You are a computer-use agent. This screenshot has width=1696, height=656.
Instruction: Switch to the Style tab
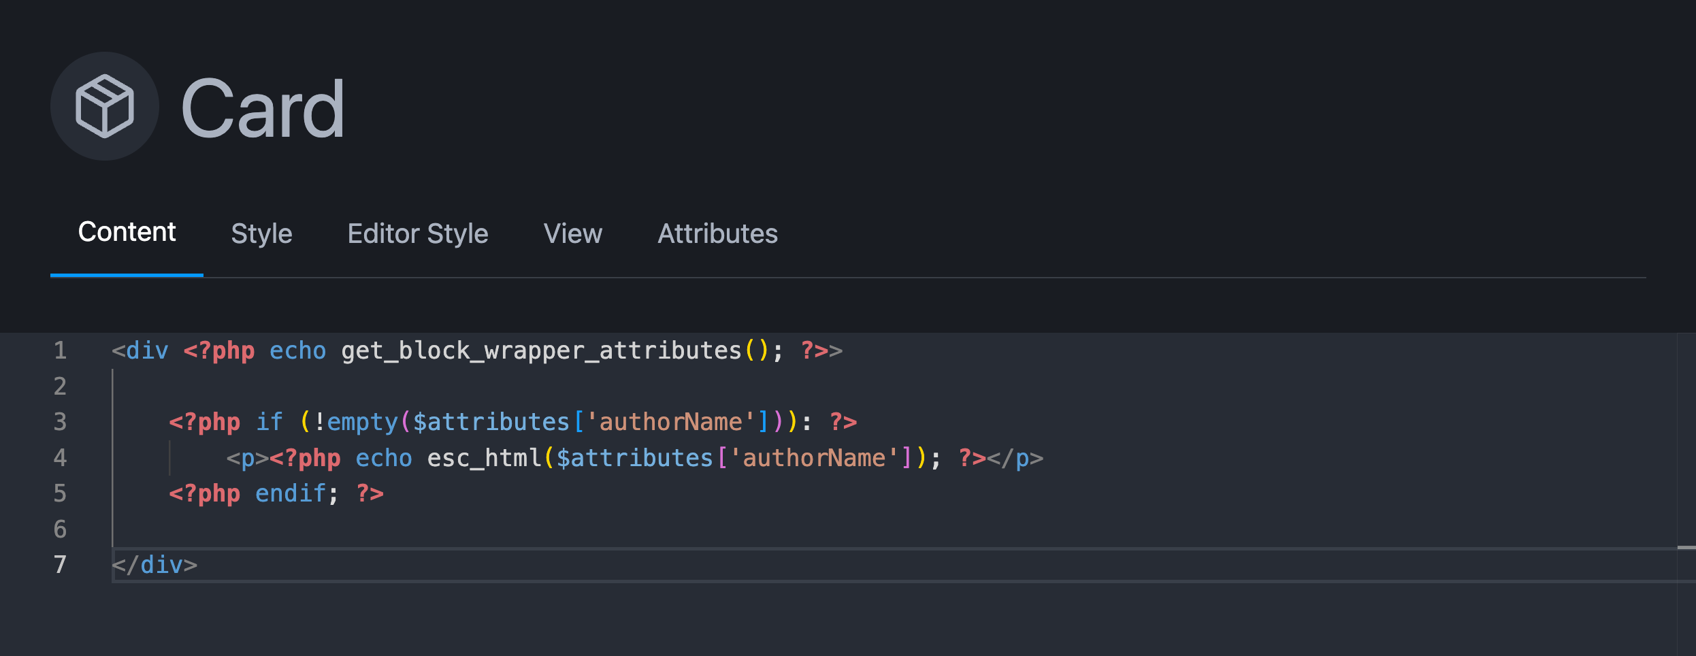click(x=261, y=234)
